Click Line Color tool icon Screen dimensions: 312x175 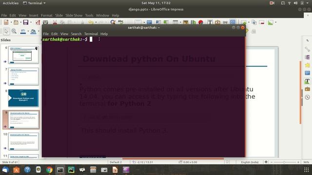click(23, 31)
